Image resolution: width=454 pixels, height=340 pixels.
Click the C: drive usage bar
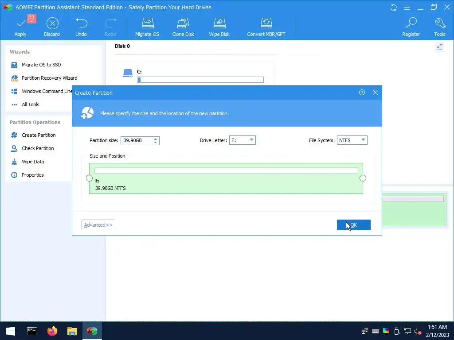[200, 80]
